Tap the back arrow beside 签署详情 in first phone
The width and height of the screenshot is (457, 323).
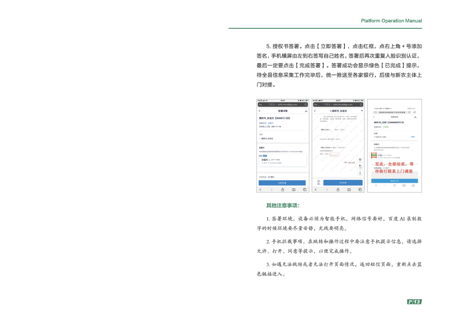click(x=260, y=111)
